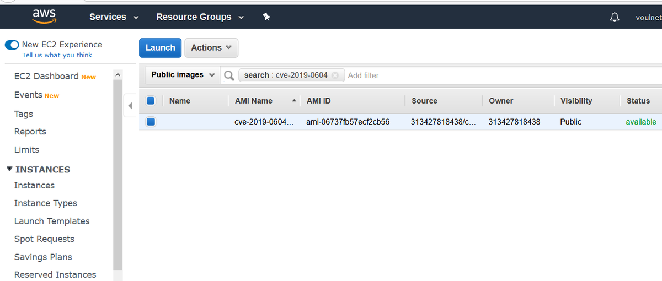Open Spot Requests in the sidebar
Screen dimensions: 662x281
coord(44,239)
